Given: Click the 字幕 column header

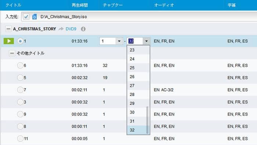Looking at the screenshot, I should click(232, 5).
